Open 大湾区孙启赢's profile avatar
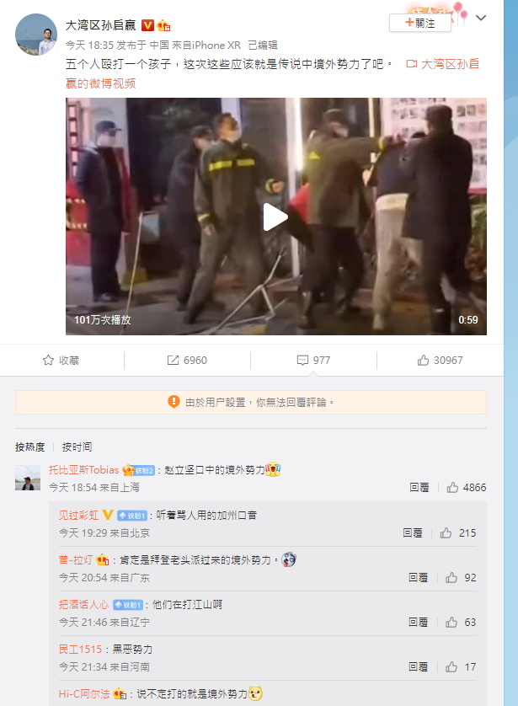The image size is (518, 706). click(x=36, y=35)
